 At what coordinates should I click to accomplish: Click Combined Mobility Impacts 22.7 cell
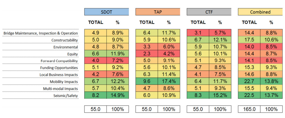pos(249,82)
